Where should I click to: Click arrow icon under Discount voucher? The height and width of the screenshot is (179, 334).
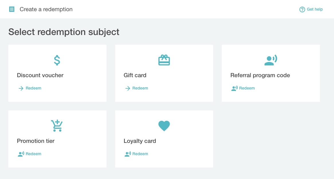click(x=21, y=88)
